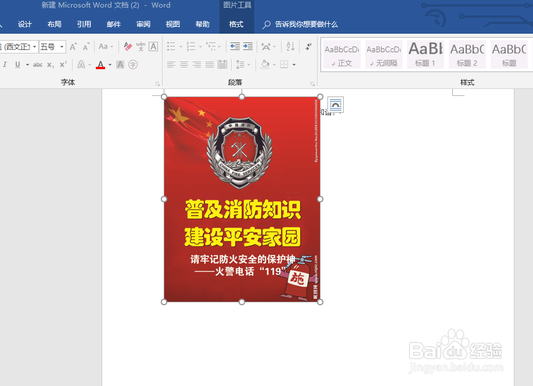Apply multilevel list icon
The width and height of the screenshot is (533, 386).
pos(211,47)
